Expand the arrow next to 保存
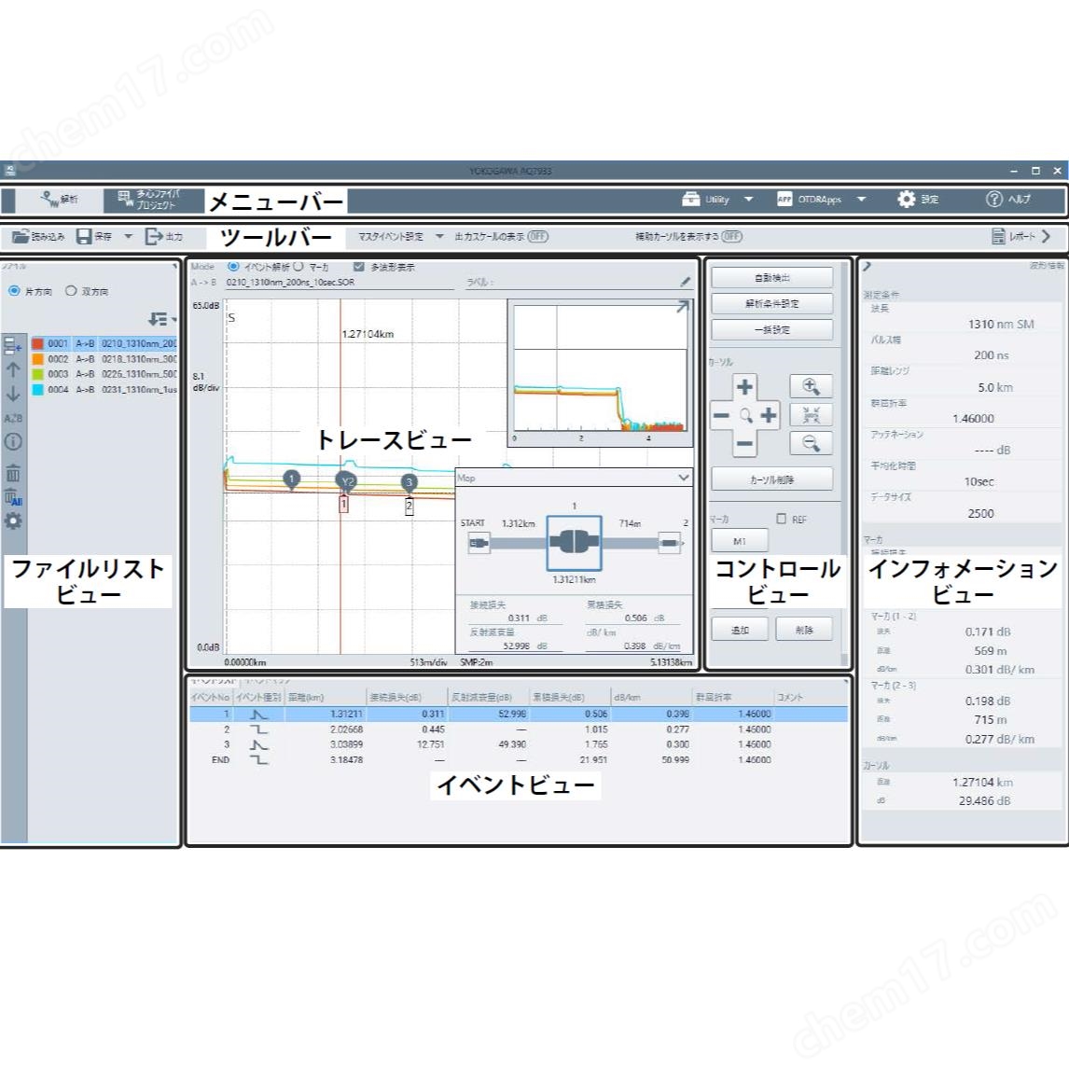Image resolution: width=1069 pixels, height=1069 pixels. (x=128, y=237)
